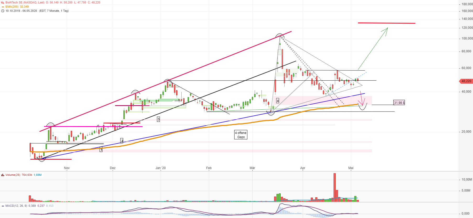Viewport: 473px width, 218px height.
Task: Click the candlestick icon beside BioNTech SE
Action: click(3, 2)
